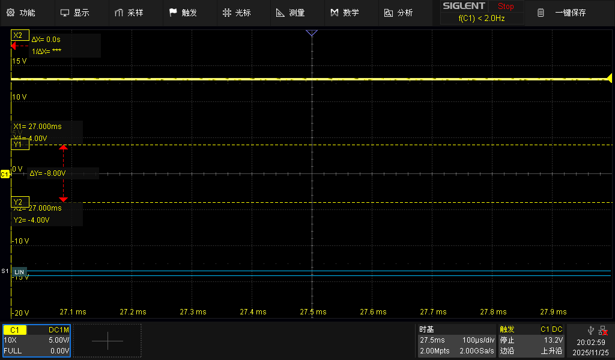Click the ΔY= -8.00V readout
Screen dimensions: 615x360
48,173
